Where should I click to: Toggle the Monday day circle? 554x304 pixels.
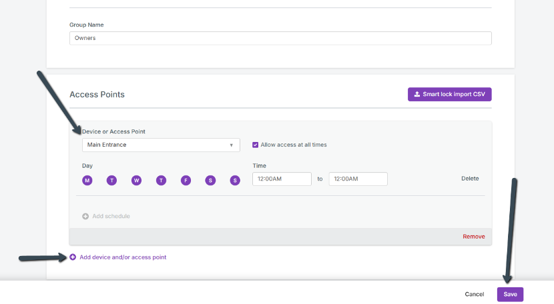(87, 180)
